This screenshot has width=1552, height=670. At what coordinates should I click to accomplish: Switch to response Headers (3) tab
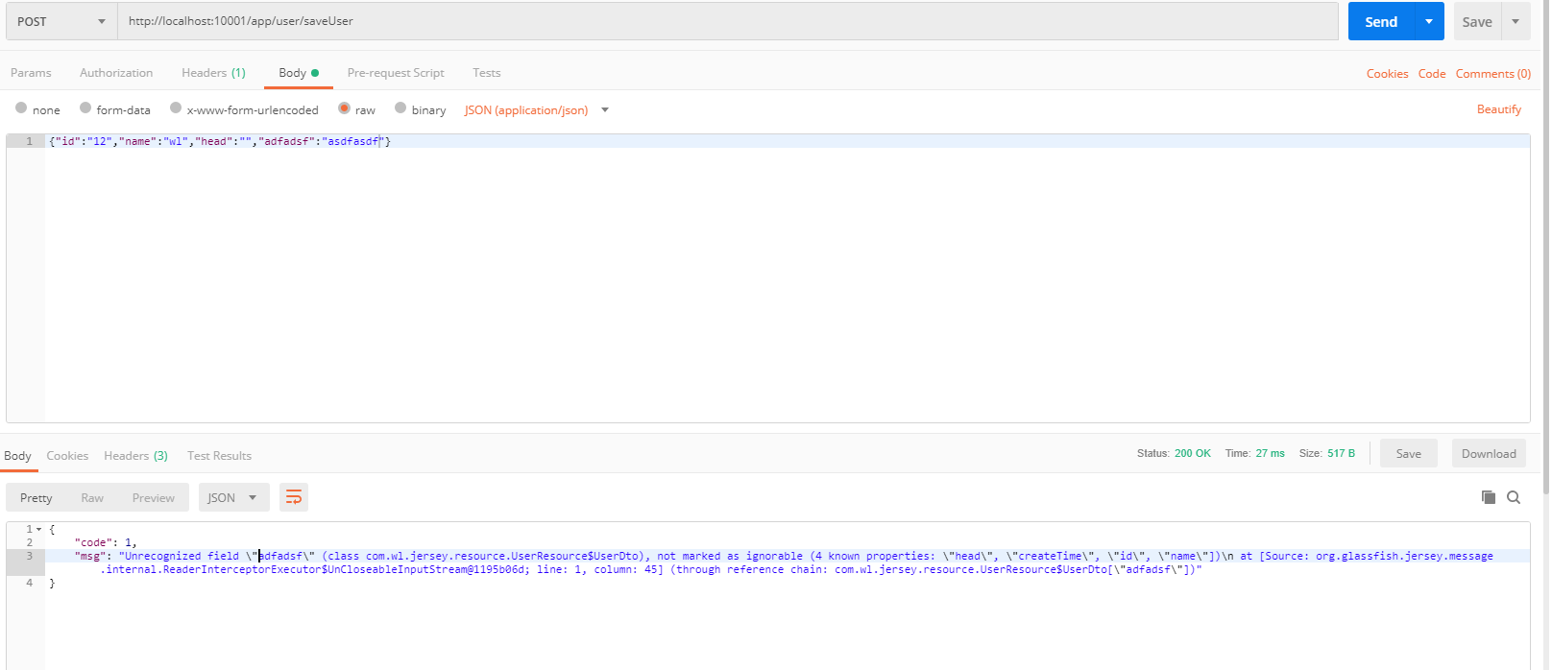(135, 456)
